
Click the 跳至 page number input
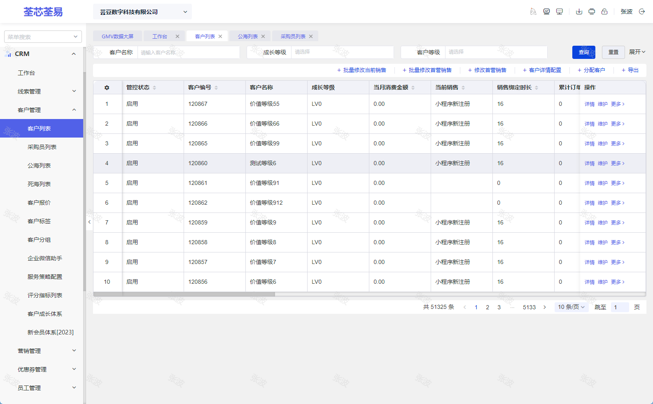point(620,307)
